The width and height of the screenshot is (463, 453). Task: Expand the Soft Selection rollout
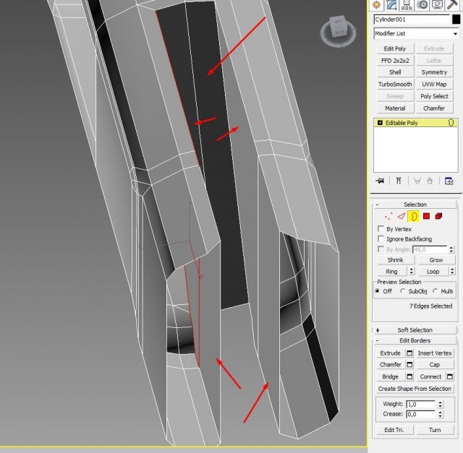point(415,330)
